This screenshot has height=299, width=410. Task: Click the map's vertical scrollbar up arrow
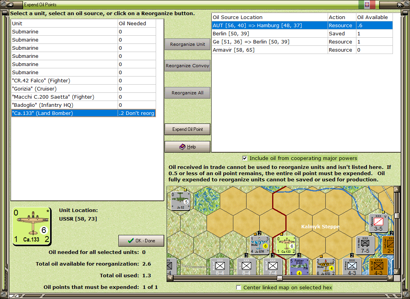click(x=397, y=189)
